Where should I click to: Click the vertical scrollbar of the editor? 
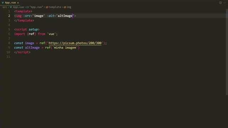pyautogui.click(x=227, y=52)
